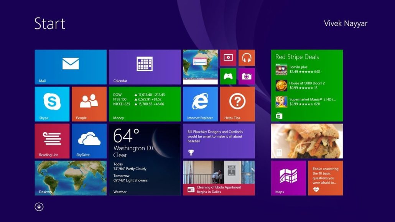Open the Desktop tile
The image size is (395, 222).
pyautogui.click(x=71, y=178)
